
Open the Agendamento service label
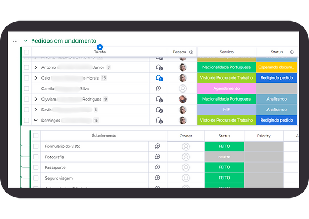point(227,89)
